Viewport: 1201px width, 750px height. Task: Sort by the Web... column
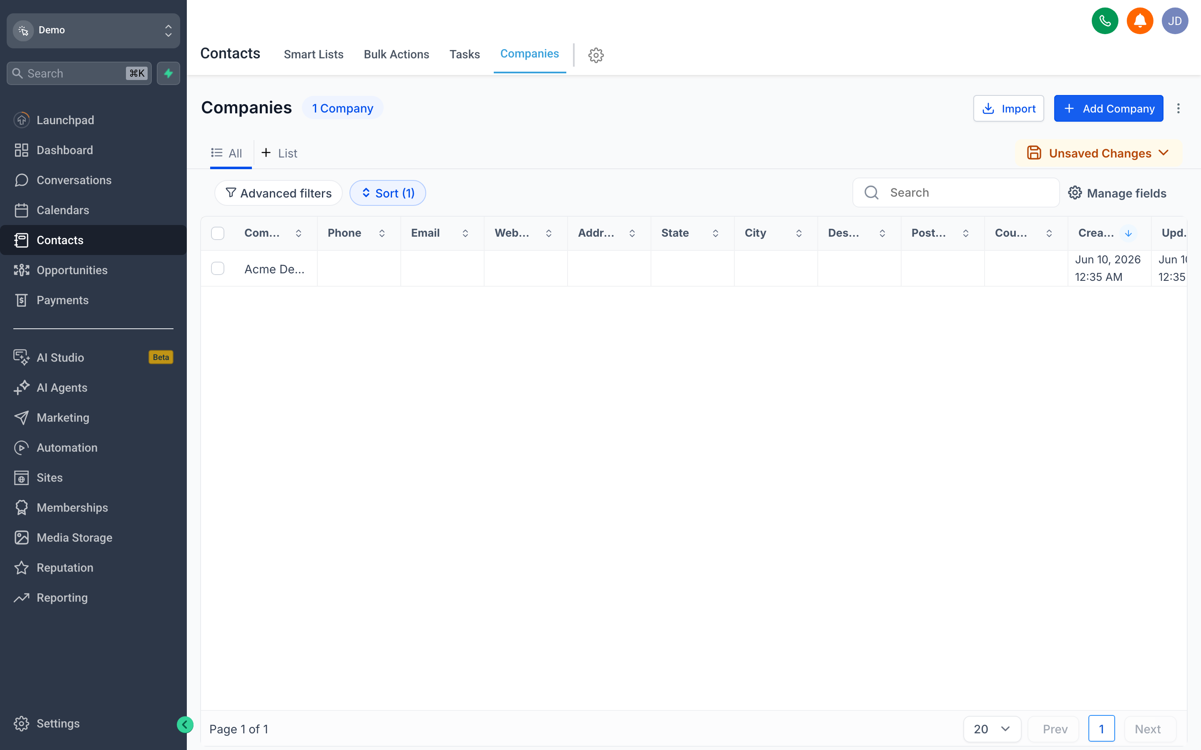tap(548, 233)
